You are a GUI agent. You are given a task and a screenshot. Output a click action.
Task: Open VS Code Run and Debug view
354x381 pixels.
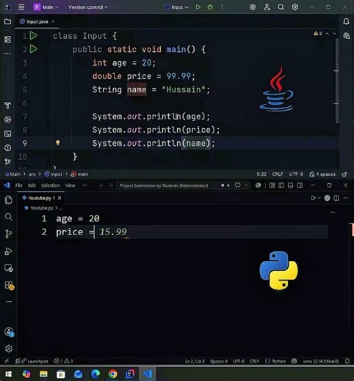[9, 251]
